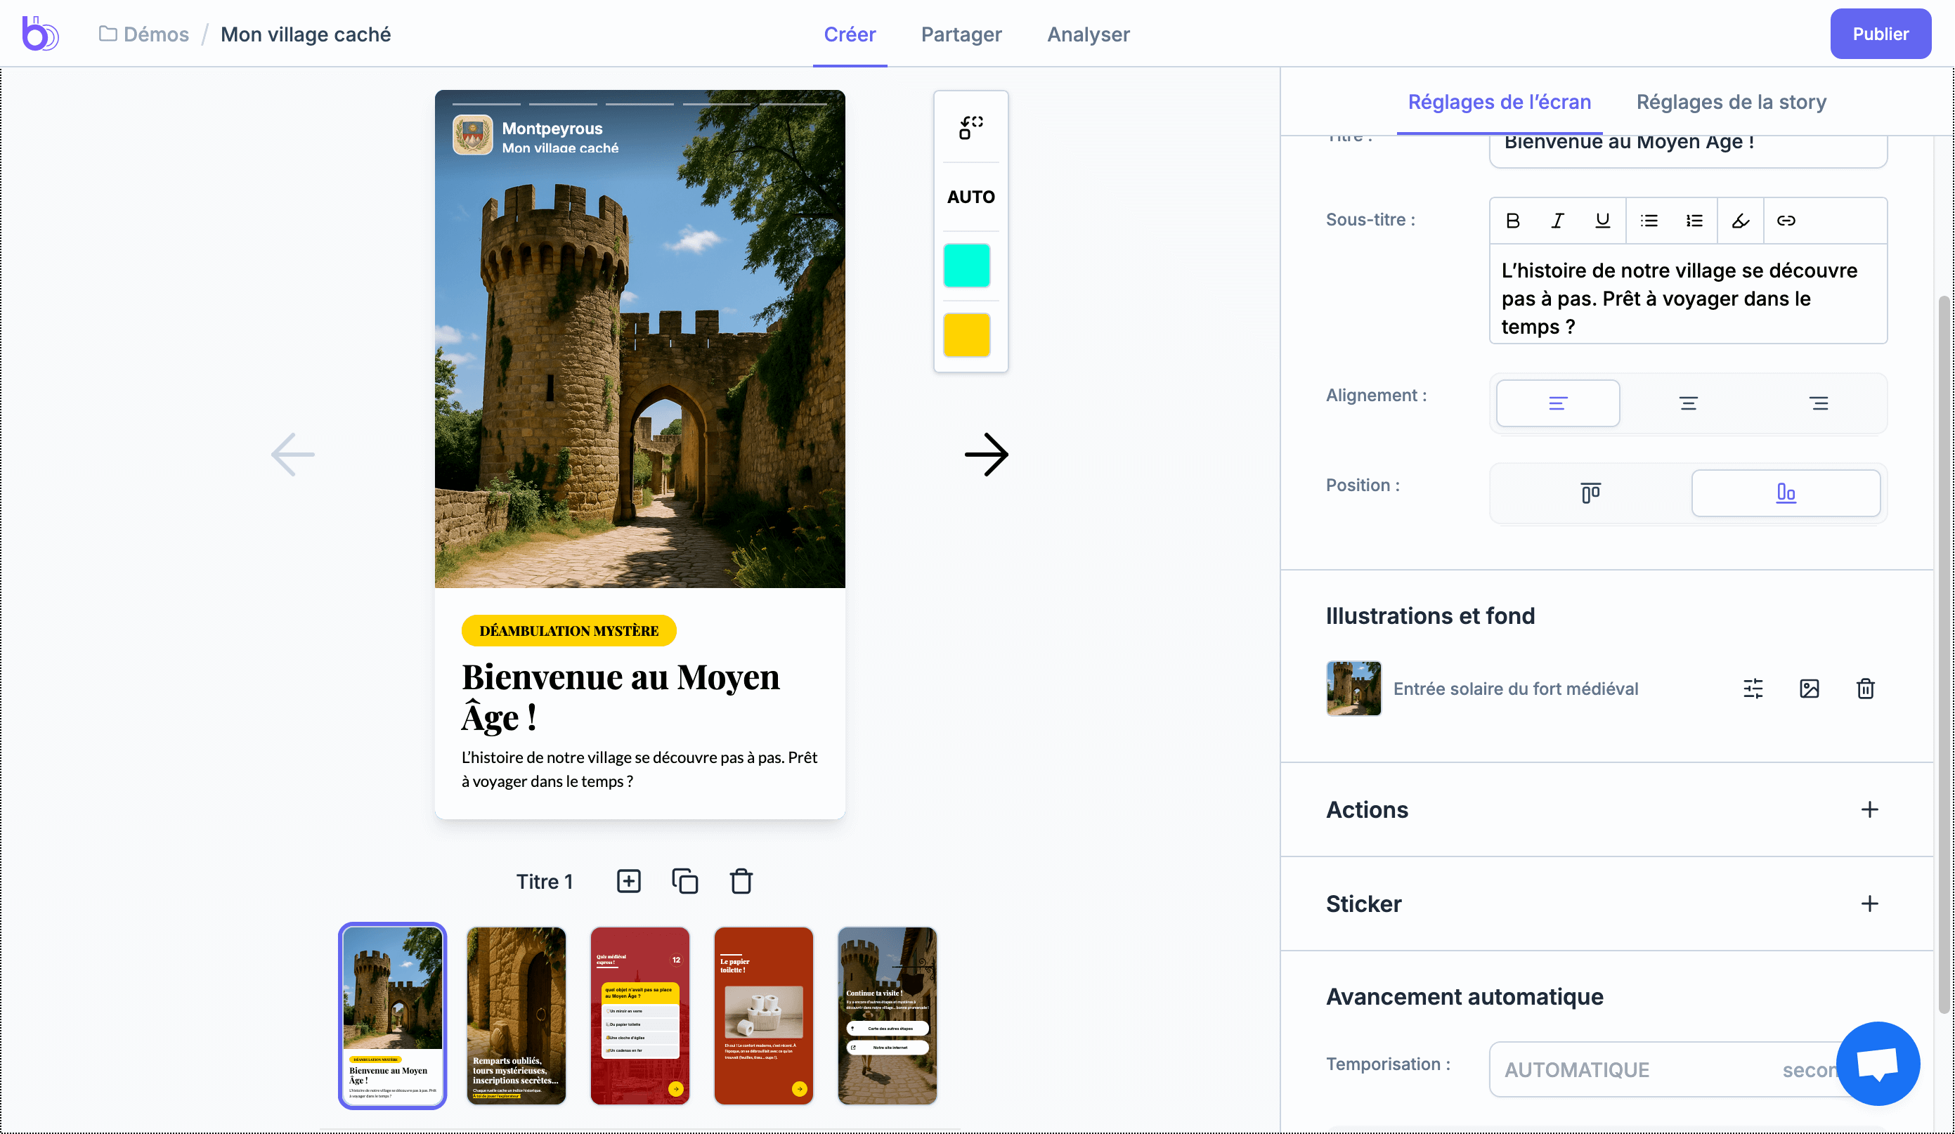Set text position to top
The height and width of the screenshot is (1134, 1955).
coord(1590,493)
